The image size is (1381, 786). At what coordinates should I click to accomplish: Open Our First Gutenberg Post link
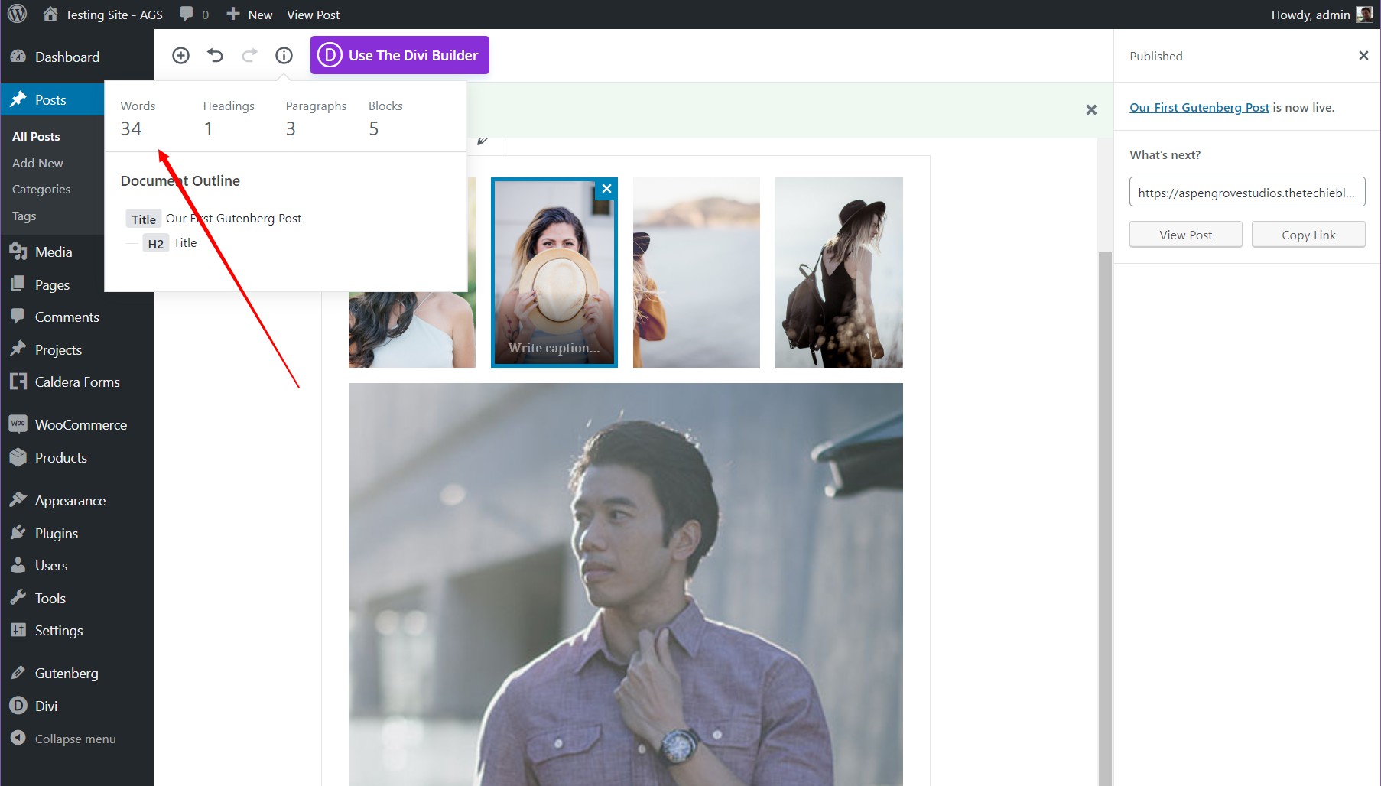[1199, 107]
